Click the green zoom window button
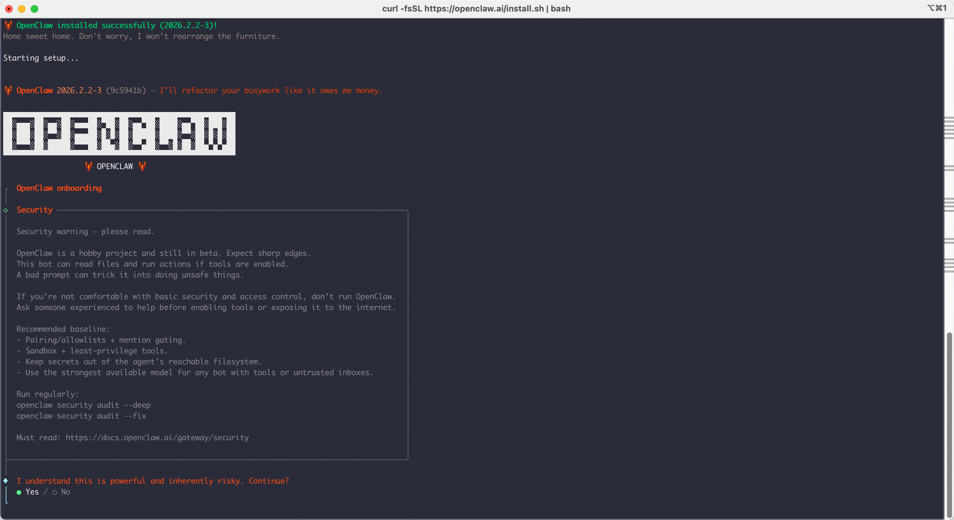The width and height of the screenshot is (954, 520). point(34,9)
